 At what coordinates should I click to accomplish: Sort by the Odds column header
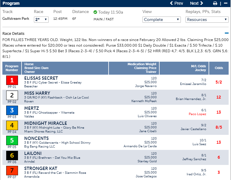(219, 68)
